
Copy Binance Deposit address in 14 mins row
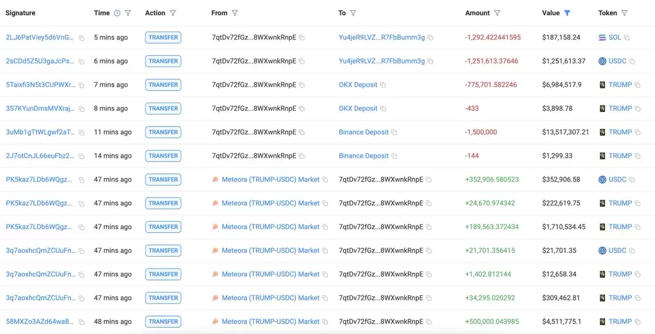click(394, 156)
